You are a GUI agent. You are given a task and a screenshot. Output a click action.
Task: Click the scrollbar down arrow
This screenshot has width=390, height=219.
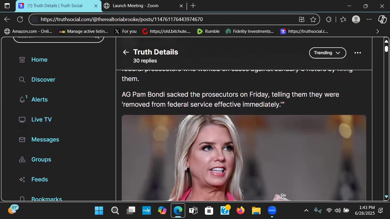[386, 197]
